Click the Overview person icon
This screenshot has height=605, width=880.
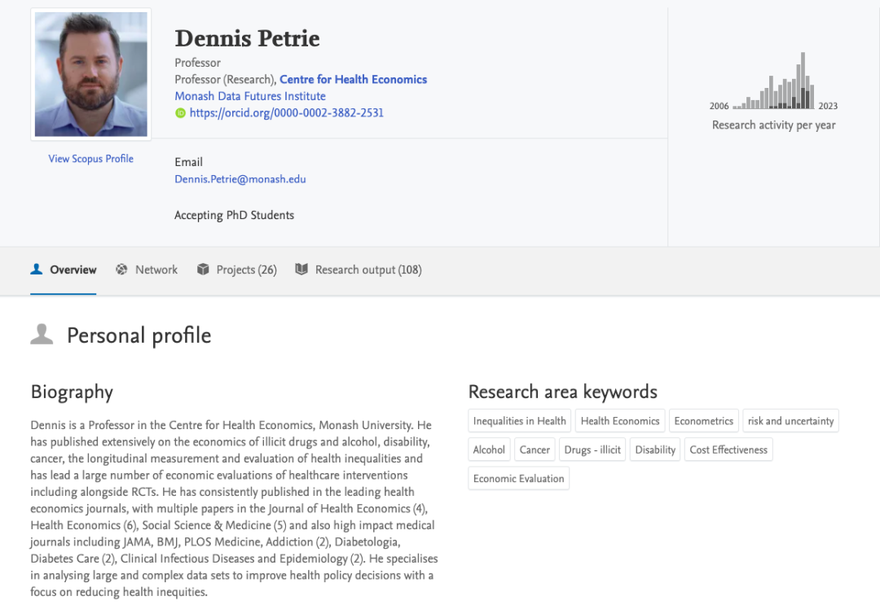click(37, 270)
